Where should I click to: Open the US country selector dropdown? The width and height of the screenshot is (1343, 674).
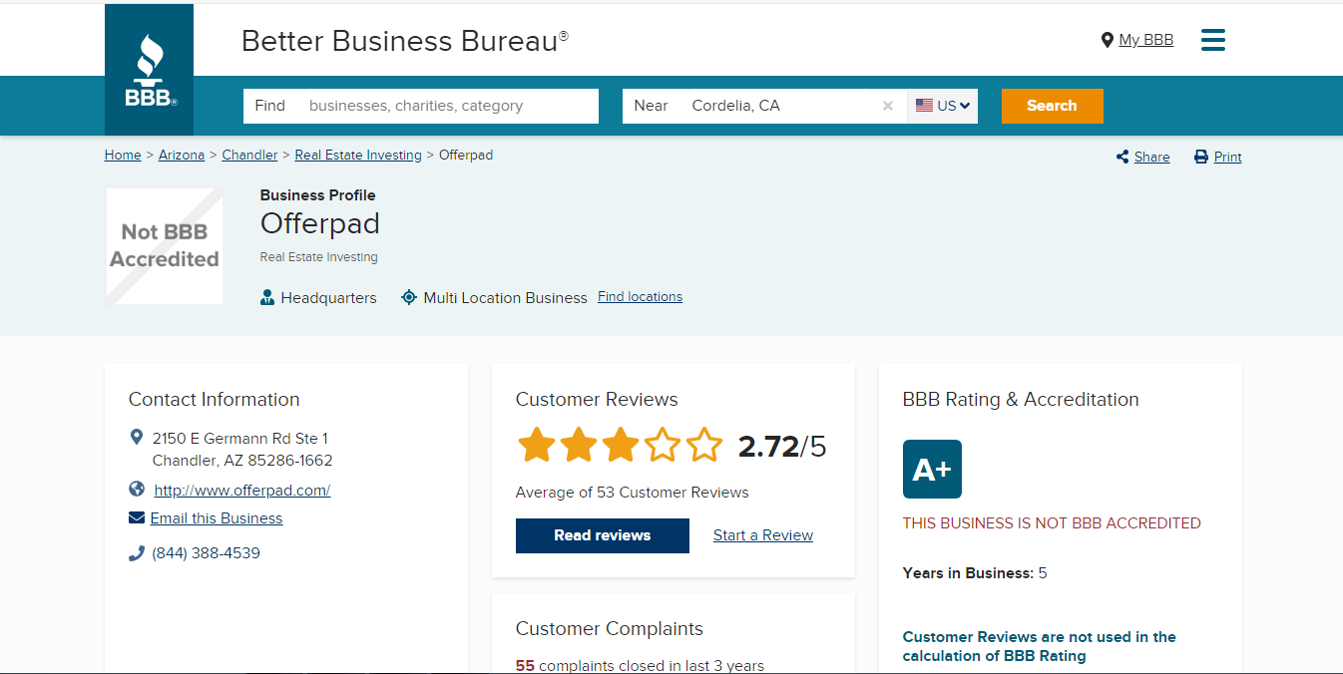tap(941, 105)
